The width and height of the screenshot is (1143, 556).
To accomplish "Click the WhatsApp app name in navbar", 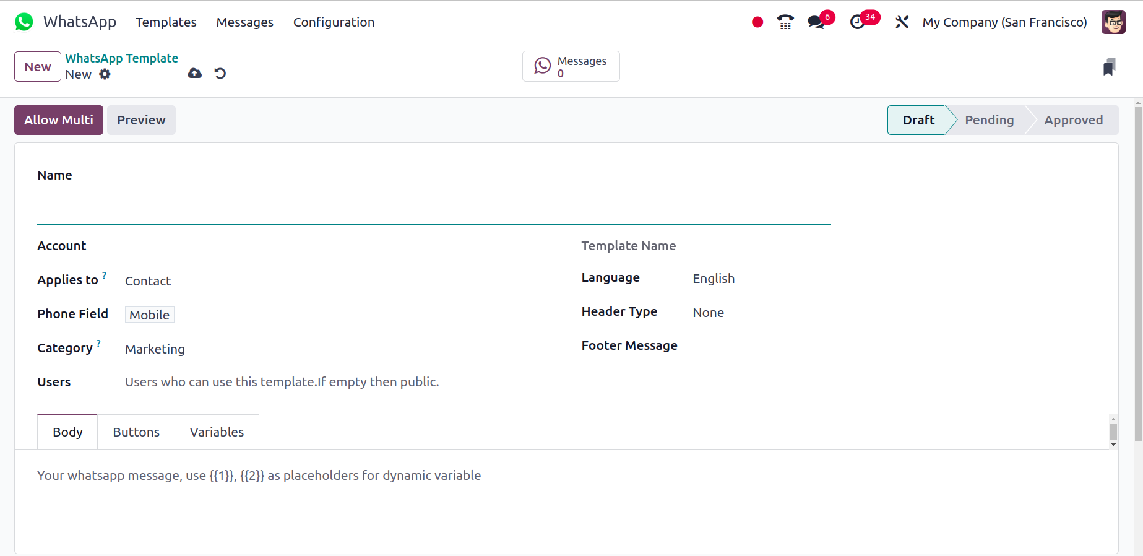I will 80,22.
